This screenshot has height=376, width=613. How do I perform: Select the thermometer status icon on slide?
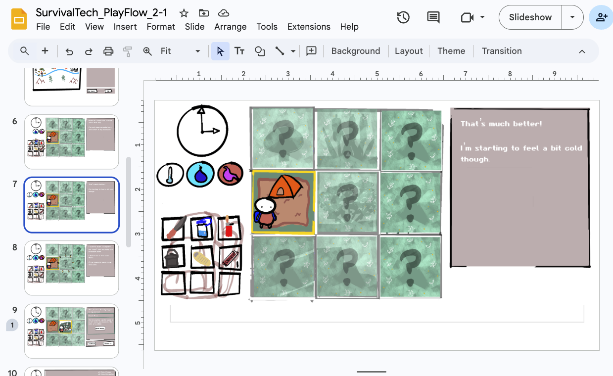point(170,175)
